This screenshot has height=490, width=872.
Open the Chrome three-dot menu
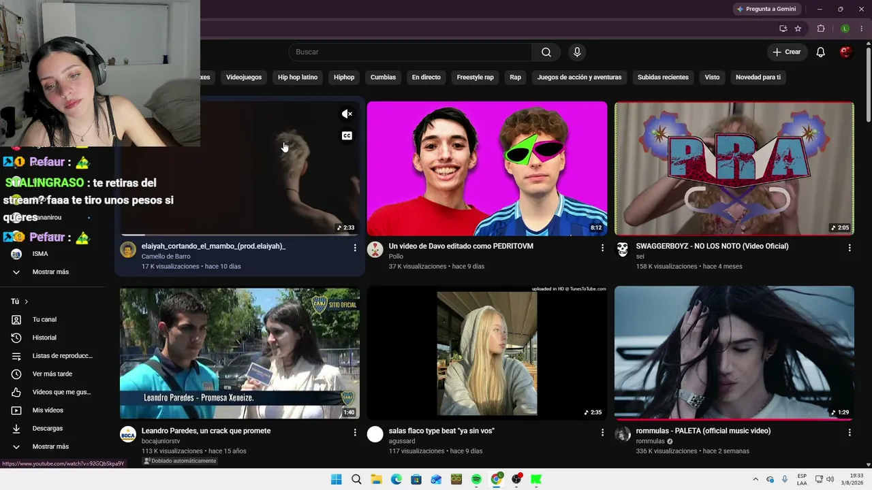tap(862, 29)
